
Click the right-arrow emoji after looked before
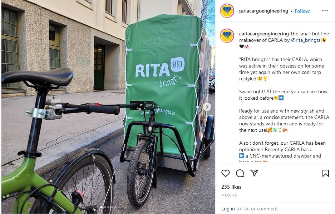[x=281, y=98]
